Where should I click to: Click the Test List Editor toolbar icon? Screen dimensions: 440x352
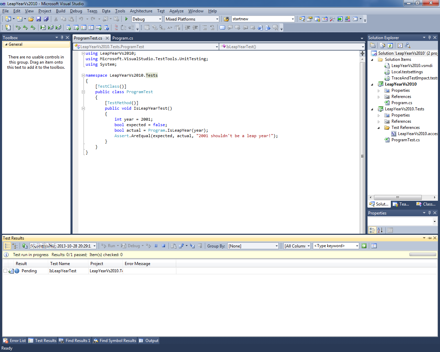(76, 27)
